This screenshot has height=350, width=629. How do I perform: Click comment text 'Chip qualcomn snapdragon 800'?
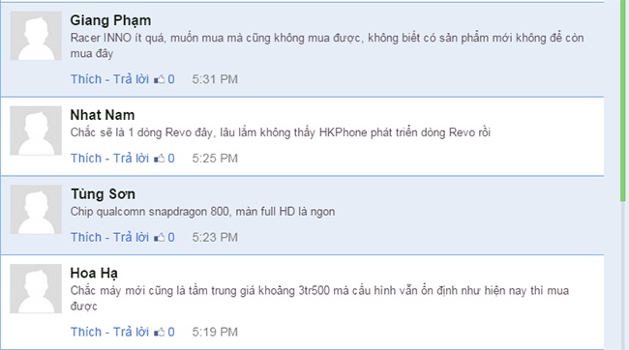(202, 212)
